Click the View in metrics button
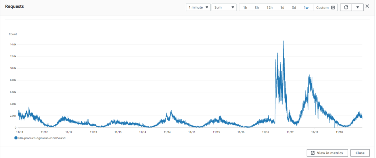The width and height of the screenshot is (376, 158). click(x=327, y=153)
